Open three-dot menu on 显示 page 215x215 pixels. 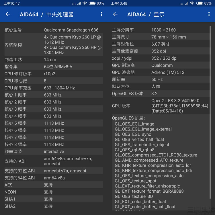tap(209, 14)
